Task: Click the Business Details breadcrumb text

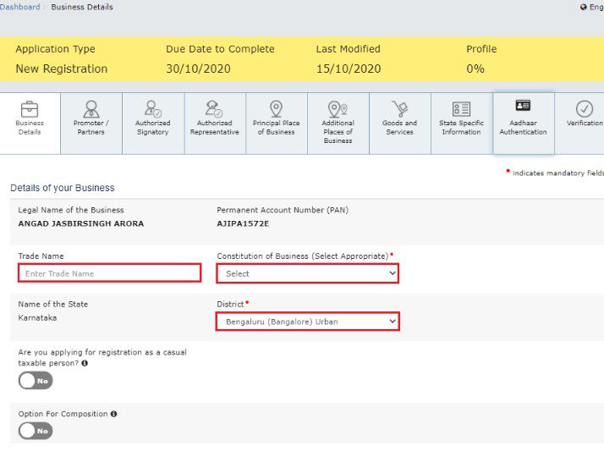Action: click(82, 7)
